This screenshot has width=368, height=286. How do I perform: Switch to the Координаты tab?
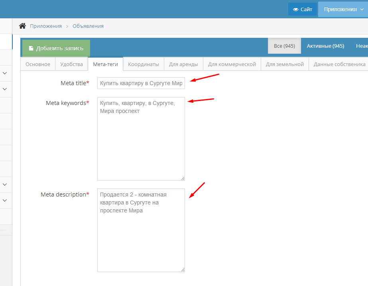pyautogui.click(x=143, y=64)
